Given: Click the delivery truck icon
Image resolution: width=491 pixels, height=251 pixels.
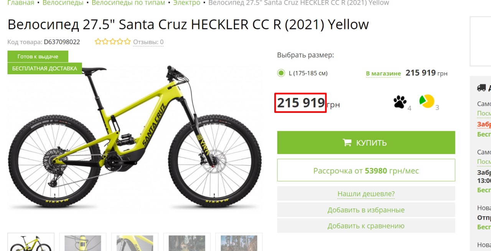Looking at the screenshot, I should 481,88.
